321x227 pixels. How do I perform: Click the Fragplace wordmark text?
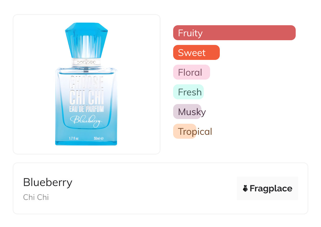coord(271,189)
